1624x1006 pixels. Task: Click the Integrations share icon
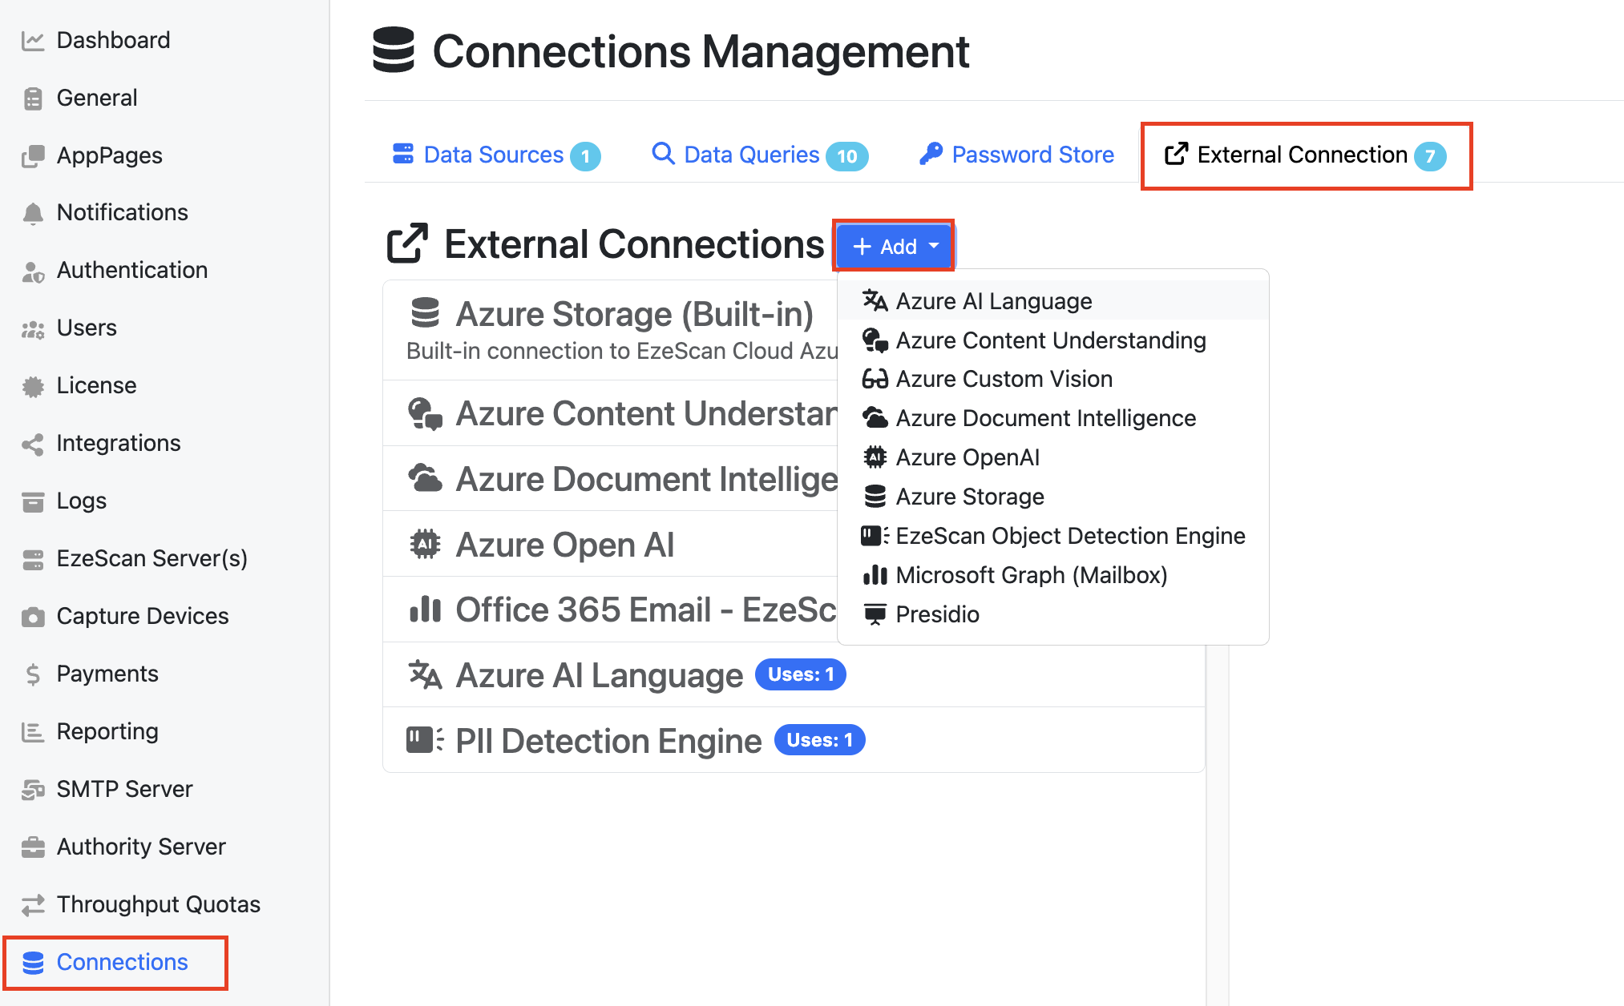click(x=33, y=444)
